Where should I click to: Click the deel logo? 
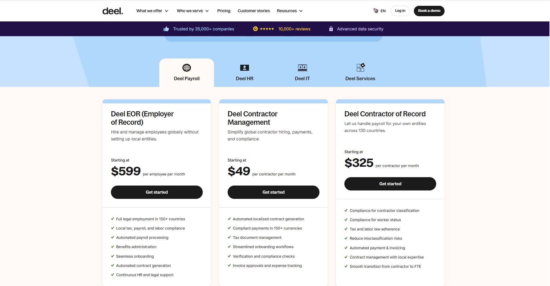[112, 11]
